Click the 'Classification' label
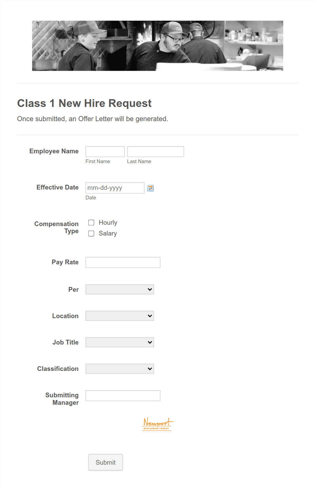Image resolution: width=315 pixels, height=487 pixels. (x=58, y=369)
